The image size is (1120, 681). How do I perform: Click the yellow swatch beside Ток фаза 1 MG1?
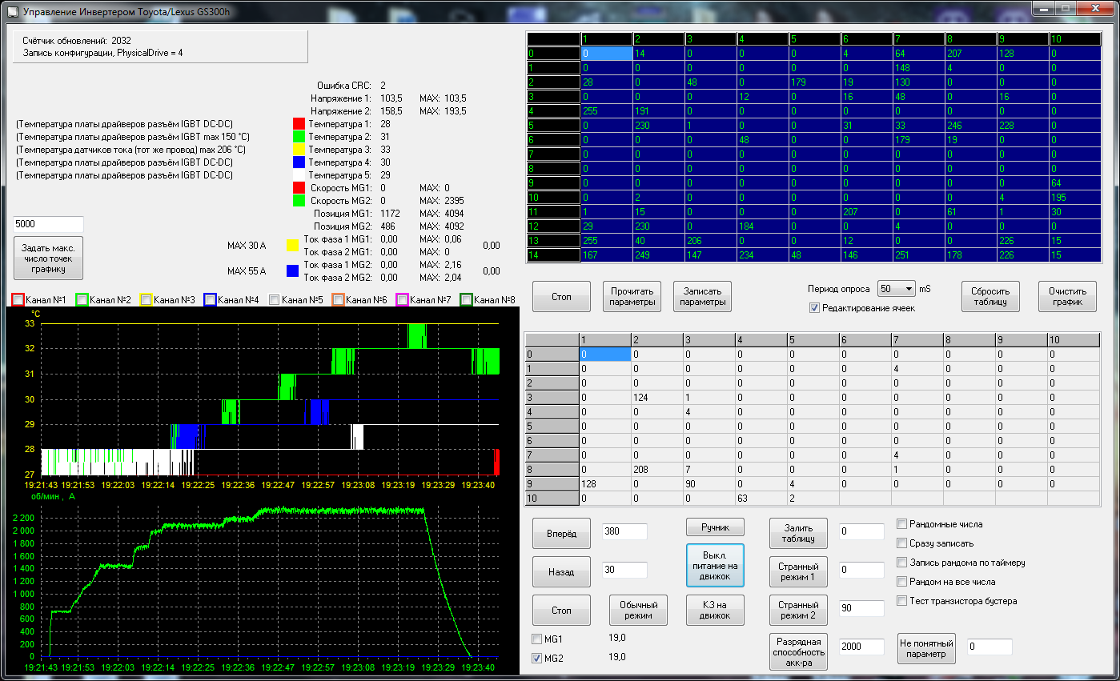pos(293,246)
